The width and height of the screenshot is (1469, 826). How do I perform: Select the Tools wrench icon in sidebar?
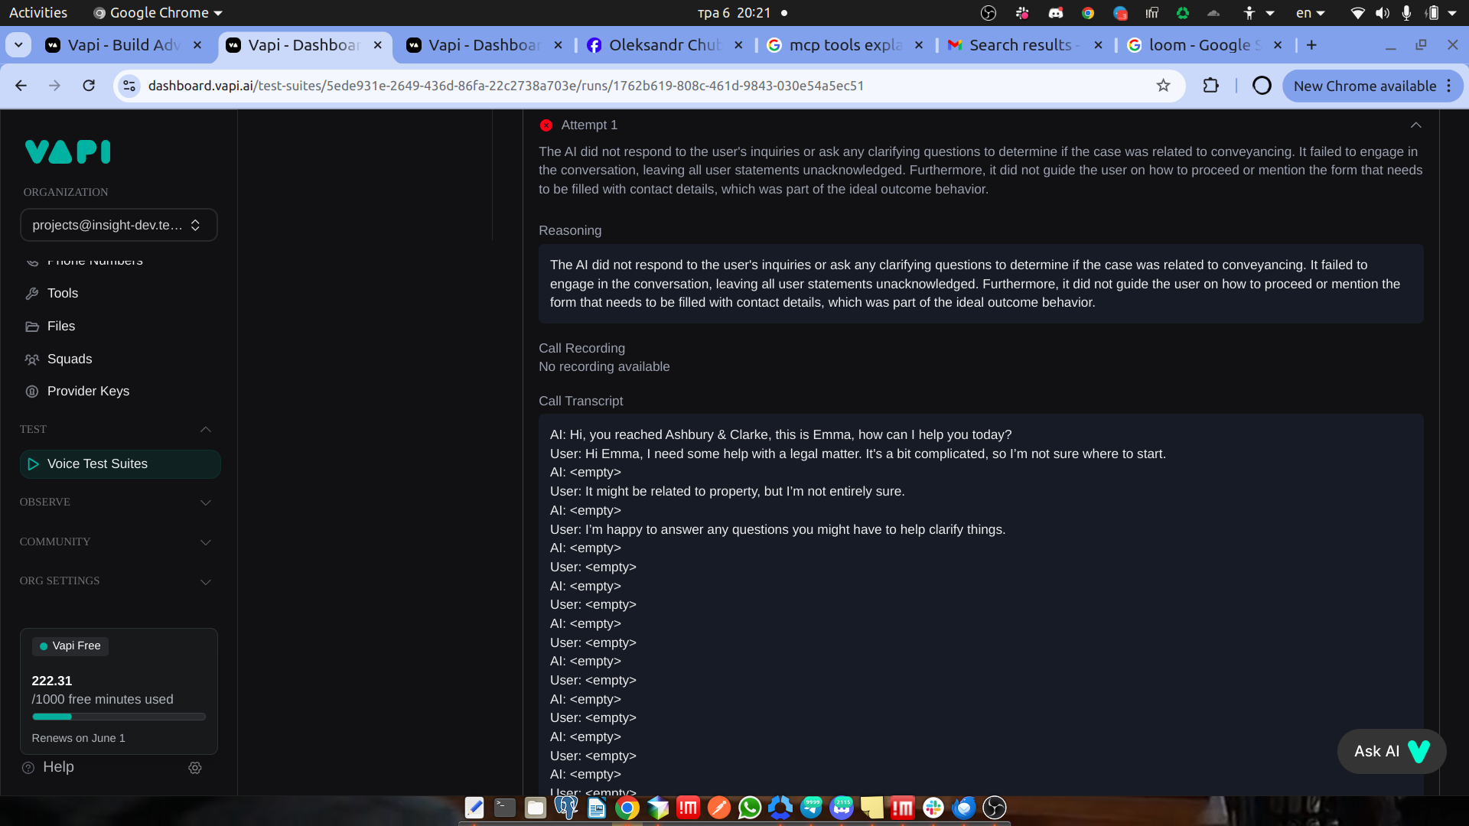[32, 294]
